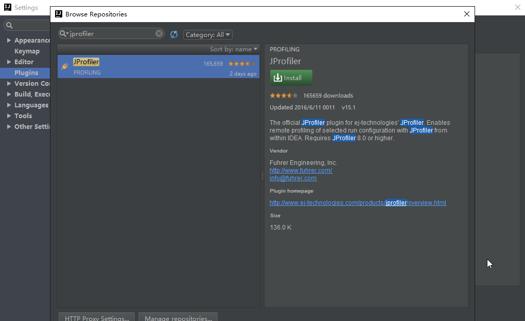This screenshot has width=525, height=321.
Task: Open the http://www.fuhrer.com/ link
Action: (x=301, y=171)
